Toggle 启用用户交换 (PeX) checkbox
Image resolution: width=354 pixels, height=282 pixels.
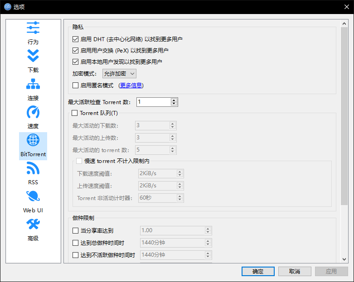(75, 51)
